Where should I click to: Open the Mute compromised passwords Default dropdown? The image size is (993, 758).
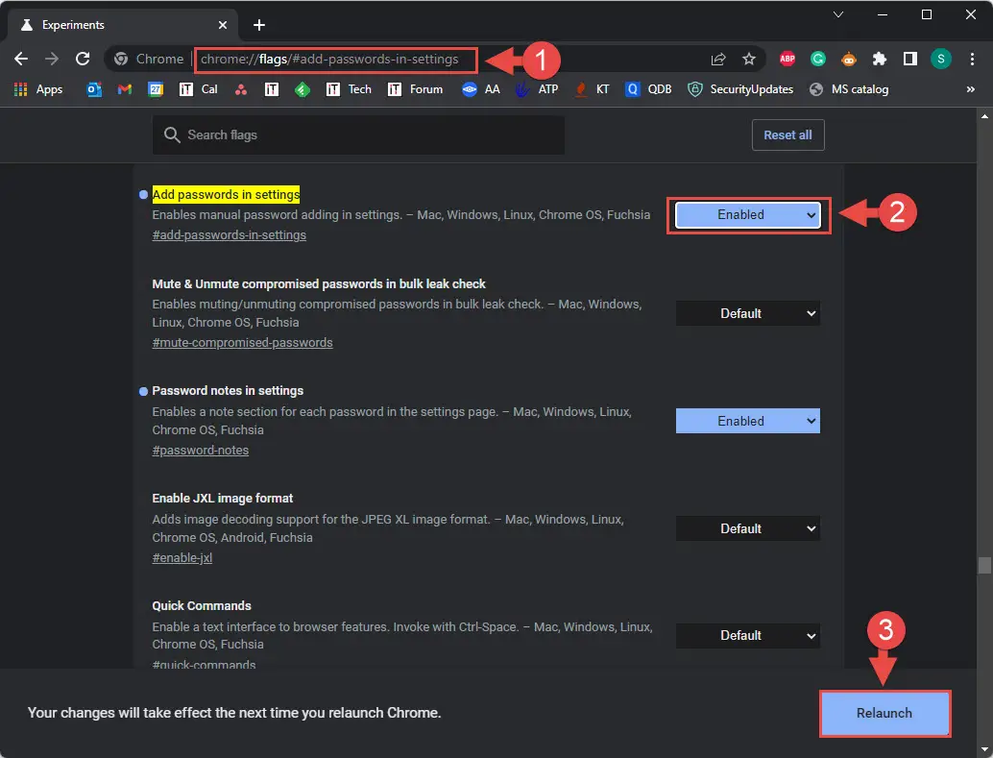pos(748,314)
